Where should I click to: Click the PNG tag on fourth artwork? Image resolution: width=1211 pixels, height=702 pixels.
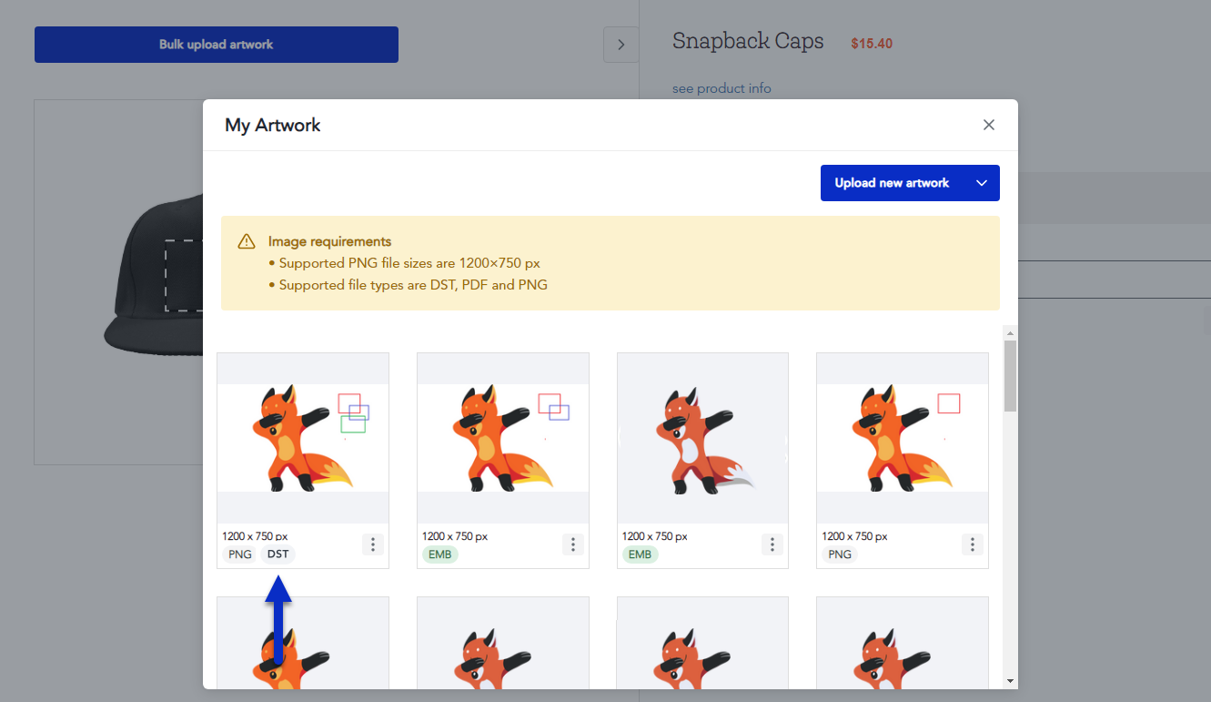840,554
